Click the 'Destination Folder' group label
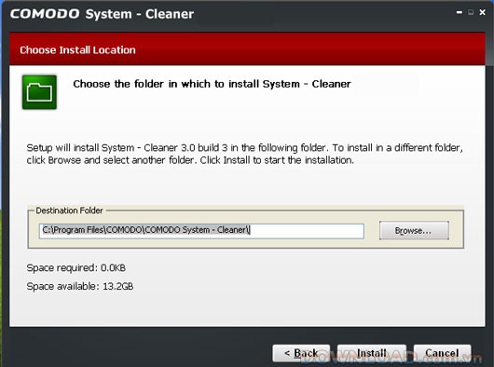 pyautogui.click(x=69, y=211)
